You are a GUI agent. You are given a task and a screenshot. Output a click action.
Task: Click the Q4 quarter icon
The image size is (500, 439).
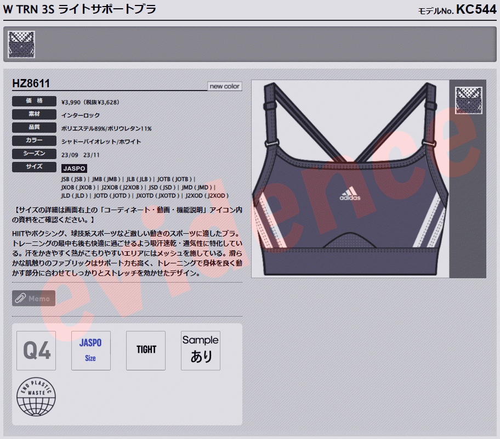pos(36,351)
